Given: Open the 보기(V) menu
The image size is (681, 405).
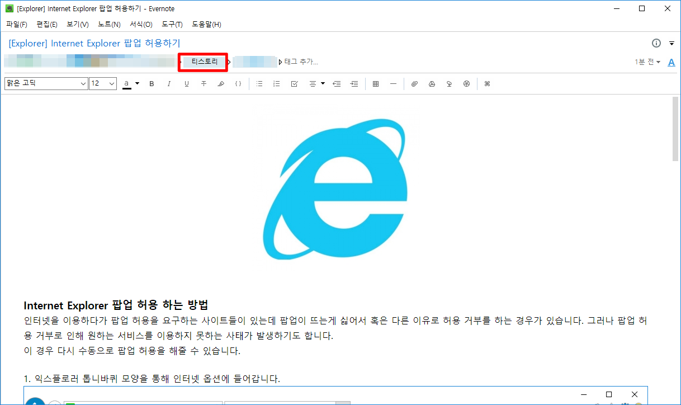Looking at the screenshot, I should tap(78, 25).
